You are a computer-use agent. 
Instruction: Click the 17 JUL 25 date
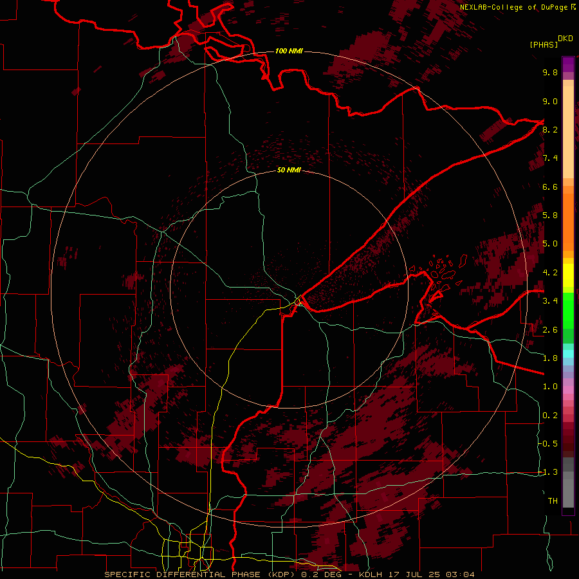click(414, 574)
